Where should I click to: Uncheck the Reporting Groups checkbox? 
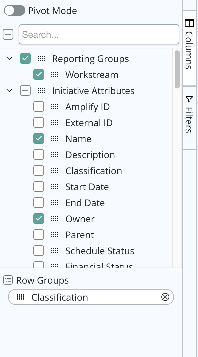[x=25, y=58]
